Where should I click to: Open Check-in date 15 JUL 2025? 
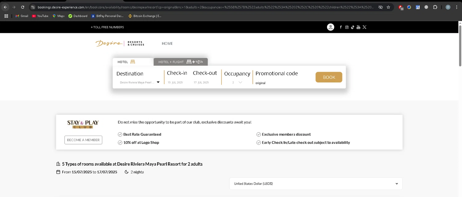pos(175,83)
